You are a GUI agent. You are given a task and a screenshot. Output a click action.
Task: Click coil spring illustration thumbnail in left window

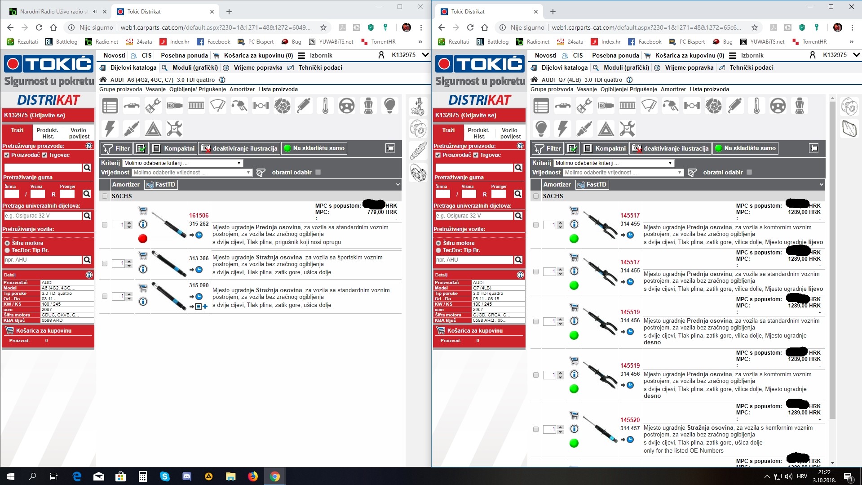click(x=418, y=151)
